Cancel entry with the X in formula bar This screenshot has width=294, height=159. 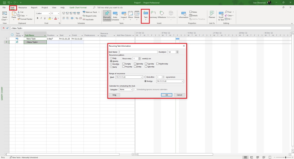[4, 28]
